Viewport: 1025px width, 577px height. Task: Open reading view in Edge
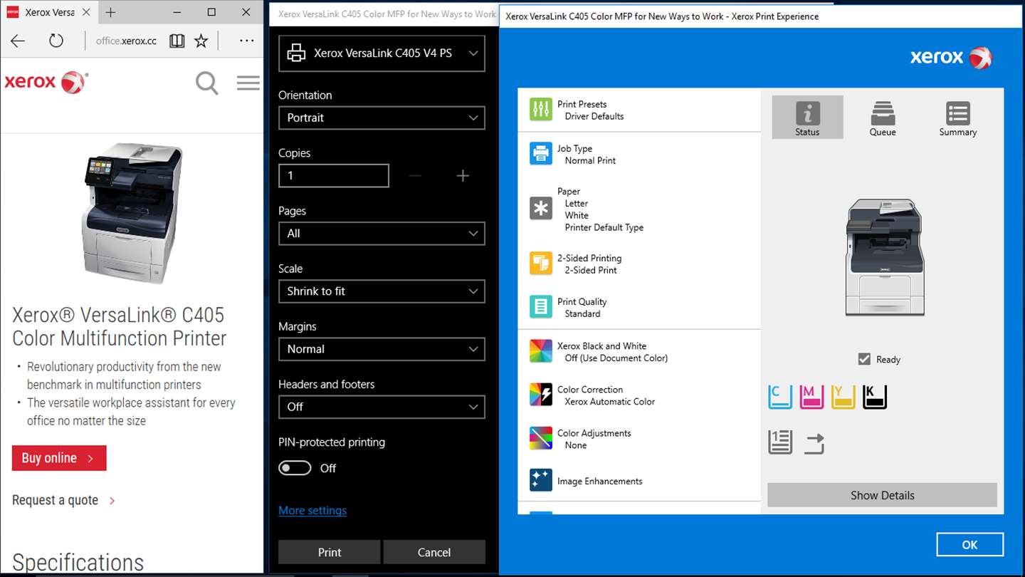[x=177, y=41]
